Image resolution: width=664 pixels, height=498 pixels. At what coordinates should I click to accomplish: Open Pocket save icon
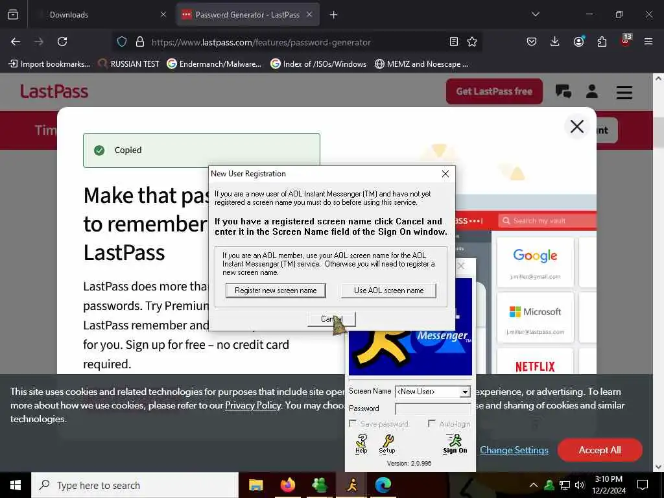pos(532,41)
